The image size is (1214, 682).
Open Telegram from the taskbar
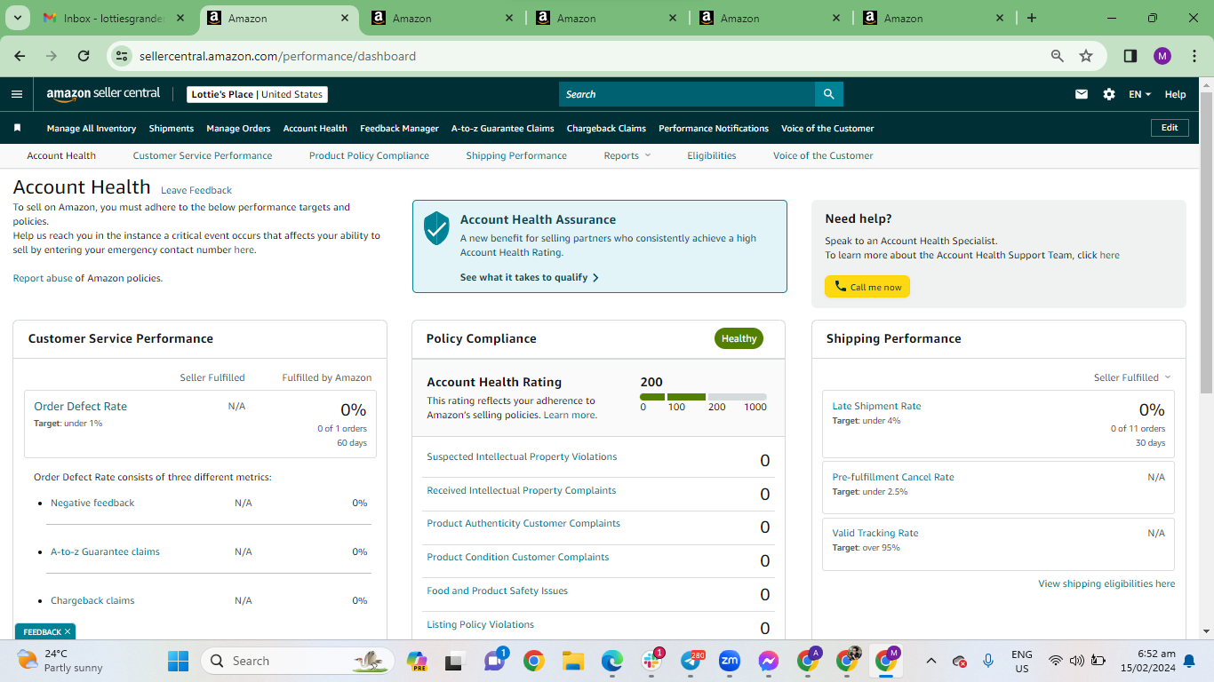click(691, 661)
